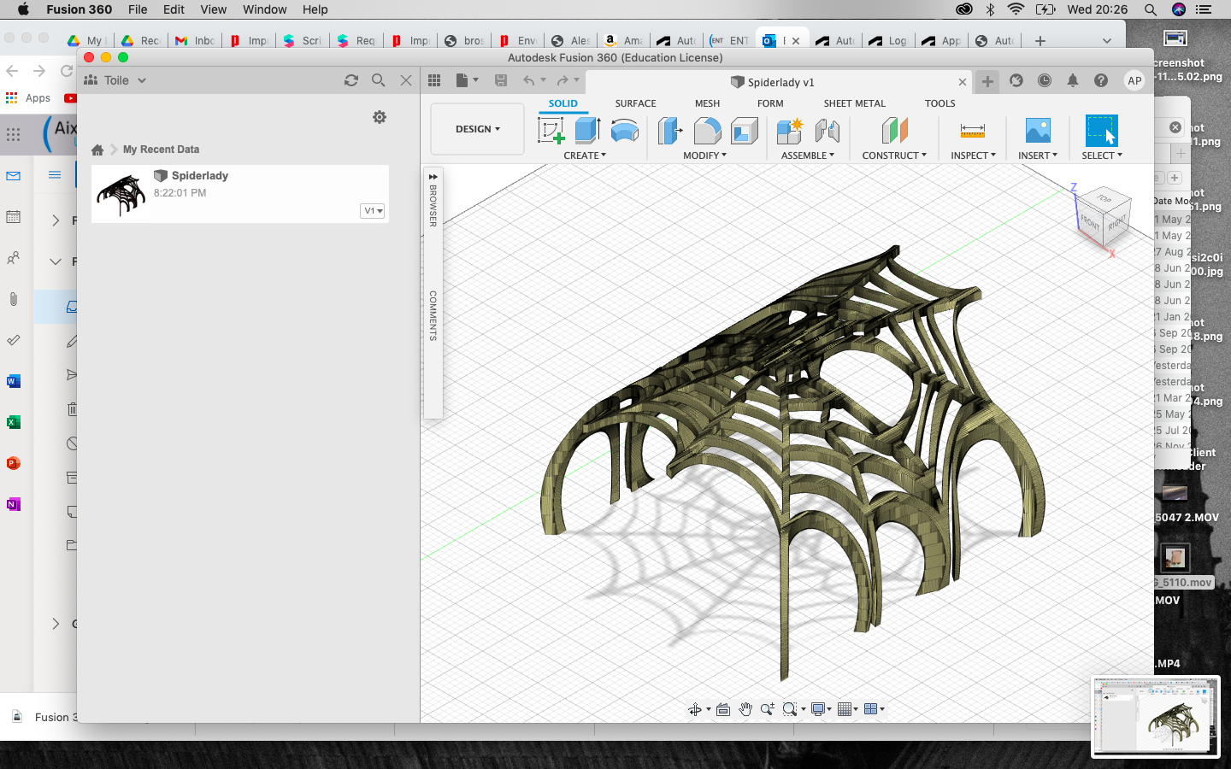Screen dimensions: 1231x769
Task: Click the Insert image icon
Action: point(1038,131)
